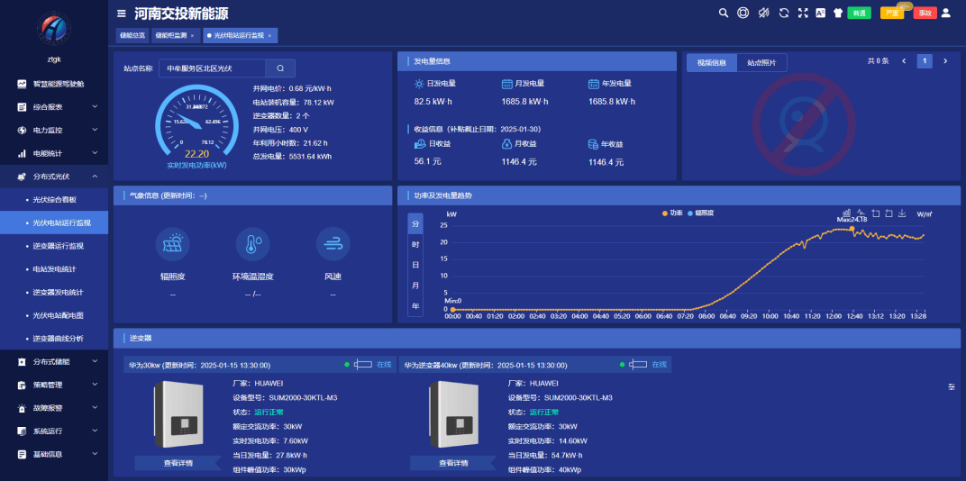Open theme skin t-shirt icon

(837, 13)
